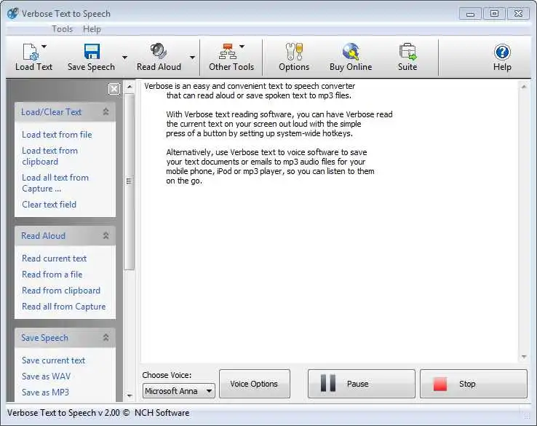Click Read from clipboard link
Viewport: 537px width, 426px height.
coord(61,291)
